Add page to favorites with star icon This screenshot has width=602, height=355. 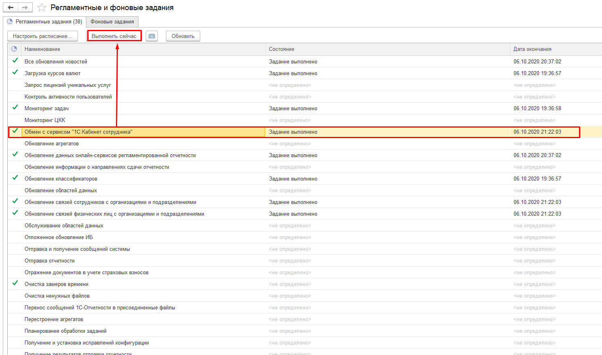(41, 8)
